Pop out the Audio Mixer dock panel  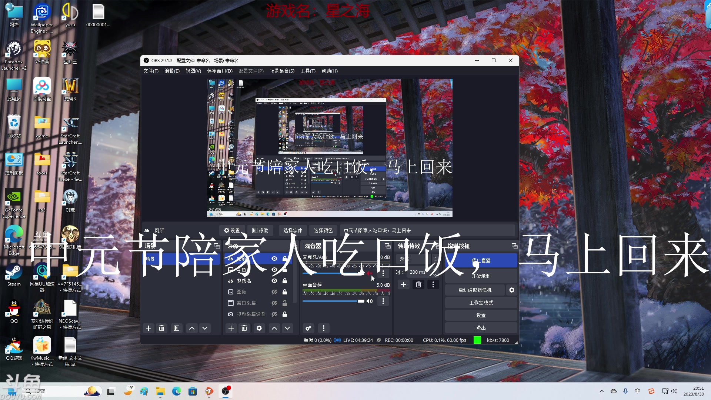[x=388, y=246]
